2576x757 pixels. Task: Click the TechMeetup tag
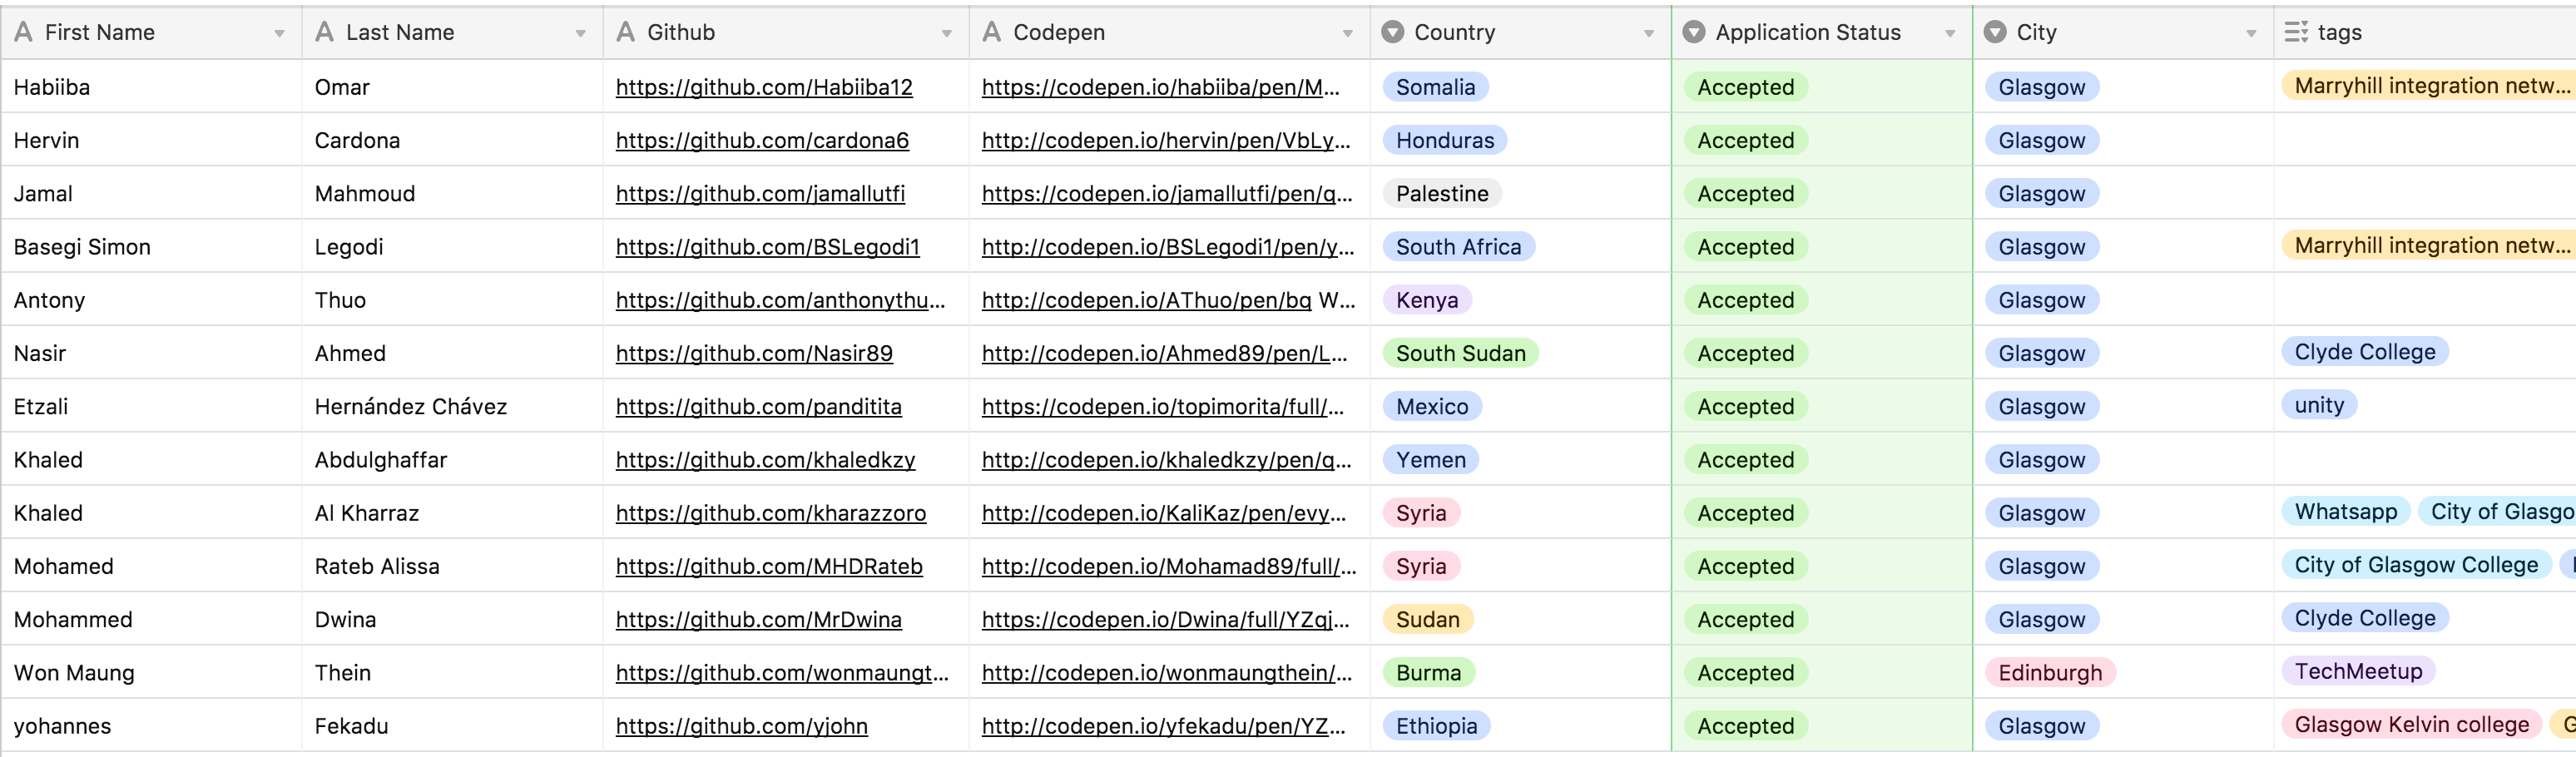(2358, 670)
